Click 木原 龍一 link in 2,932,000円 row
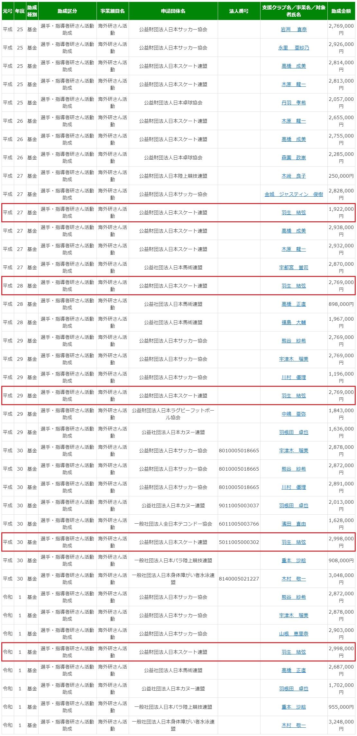The width and height of the screenshot is (357, 736). [294, 249]
